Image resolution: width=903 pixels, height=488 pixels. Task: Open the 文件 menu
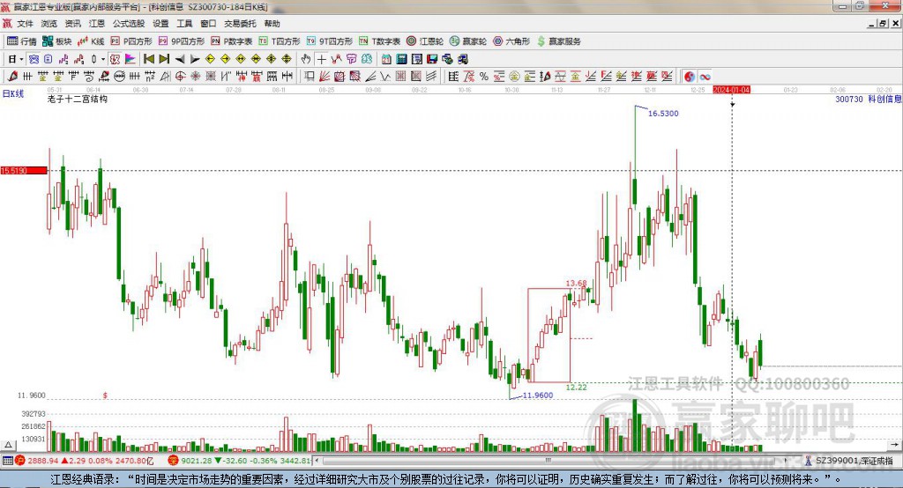25,24
